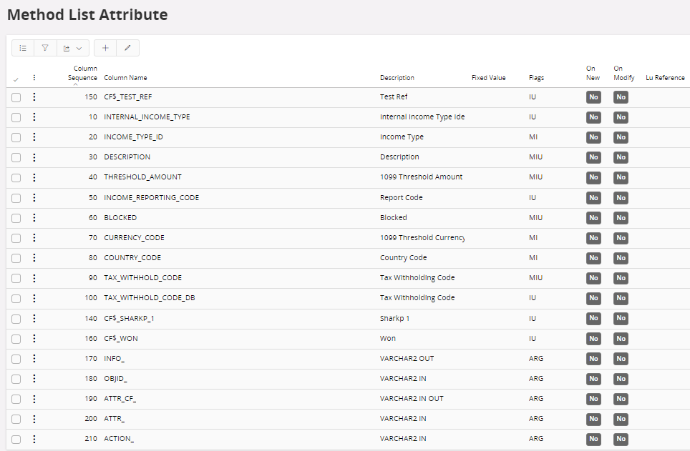Check the row checkbox for INCOME_TYPE_ID
This screenshot has height=451, width=690.
click(x=16, y=137)
